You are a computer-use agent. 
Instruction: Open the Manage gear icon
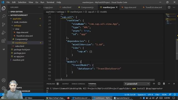point(4,88)
